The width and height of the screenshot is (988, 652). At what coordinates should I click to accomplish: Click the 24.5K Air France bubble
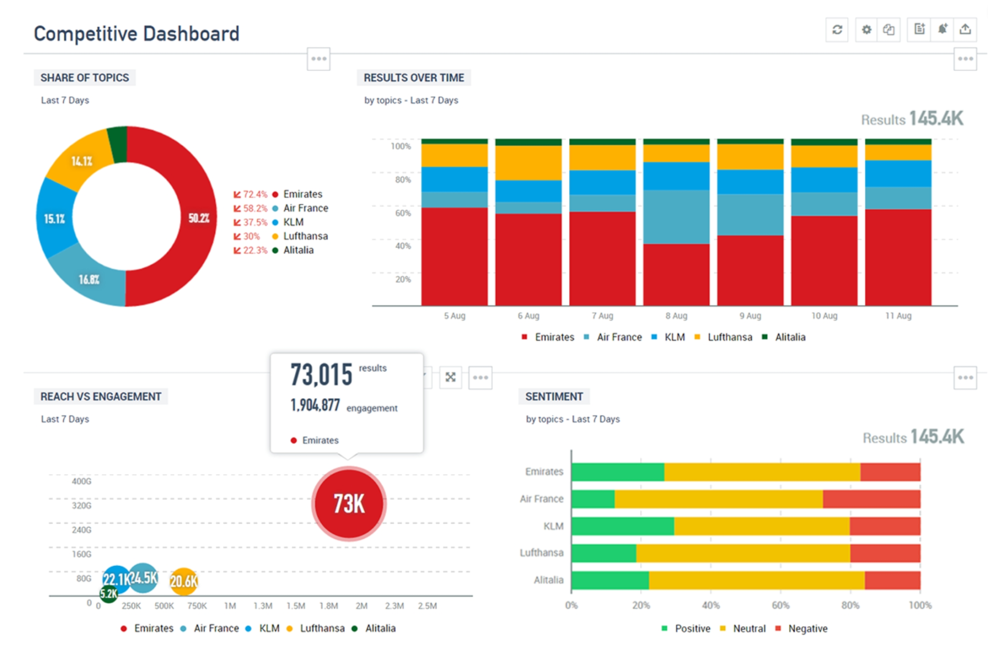[x=144, y=577]
